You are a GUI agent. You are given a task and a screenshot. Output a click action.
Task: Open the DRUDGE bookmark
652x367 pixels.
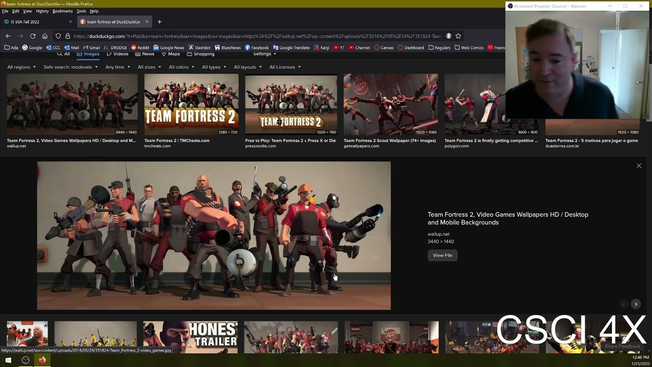point(115,48)
